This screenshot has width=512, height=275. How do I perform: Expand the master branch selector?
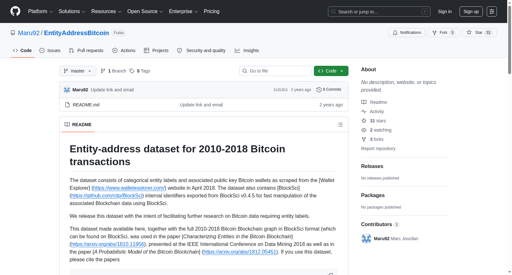[78, 71]
